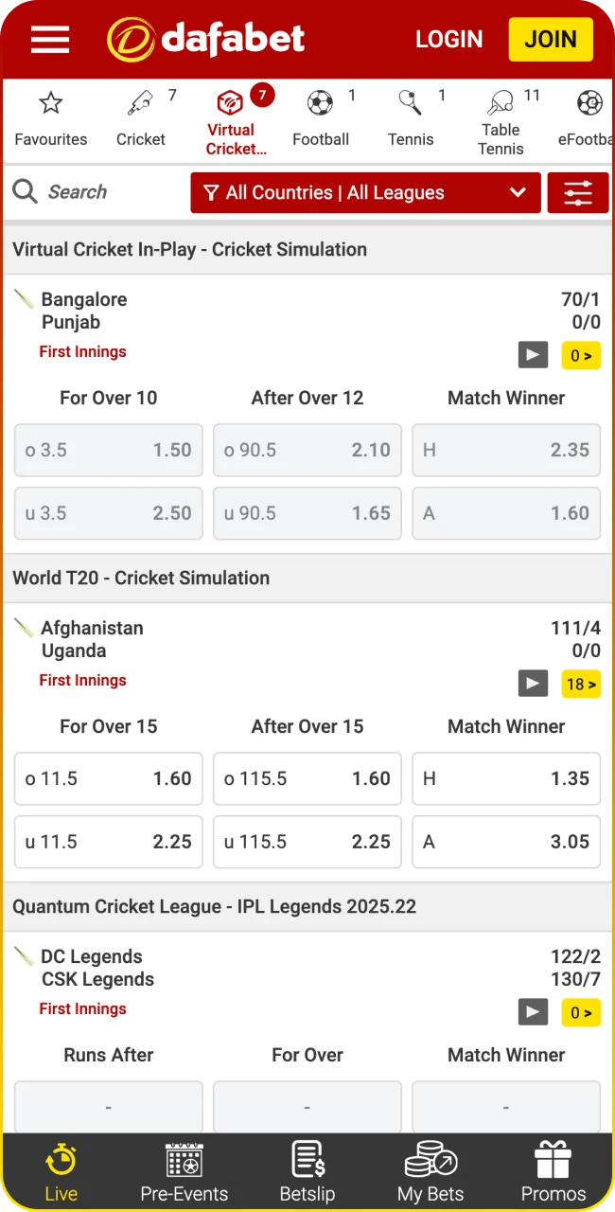The width and height of the screenshot is (615, 1212).
Task: Open the hamburger menu
Action: pos(49,39)
